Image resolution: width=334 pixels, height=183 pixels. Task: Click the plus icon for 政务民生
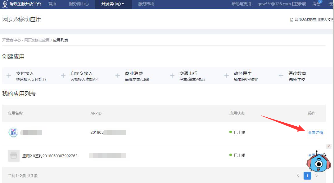click(x=227, y=76)
